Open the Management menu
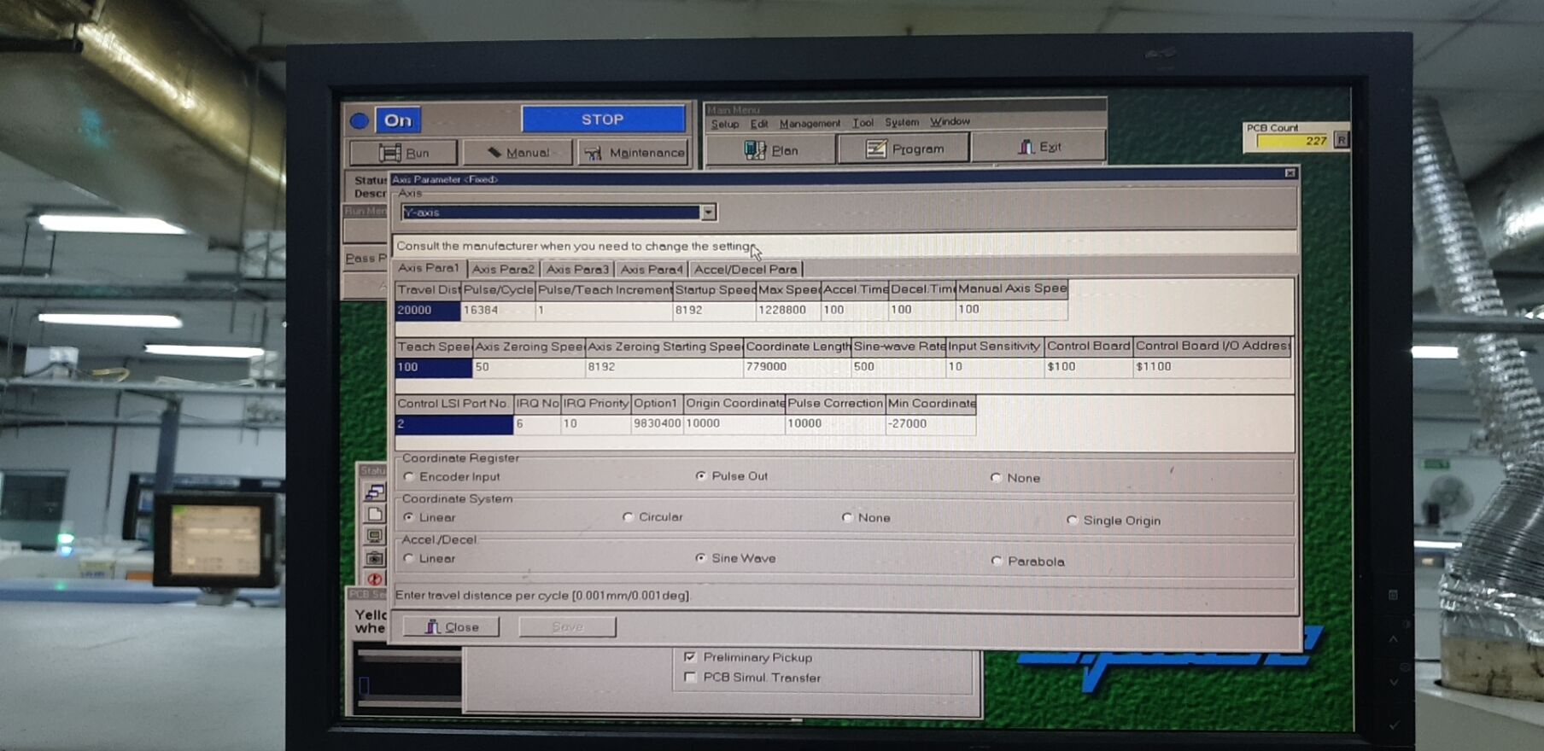This screenshot has height=751, width=1544. coord(809,124)
